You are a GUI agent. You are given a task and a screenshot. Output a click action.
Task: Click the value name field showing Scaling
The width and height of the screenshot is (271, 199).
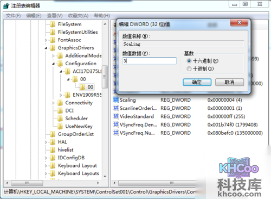pyautogui.click(x=183, y=44)
